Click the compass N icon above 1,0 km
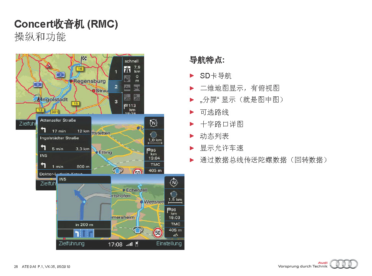Viewport: 372px width, 276px height. pyautogui.click(x=153, y=123)
